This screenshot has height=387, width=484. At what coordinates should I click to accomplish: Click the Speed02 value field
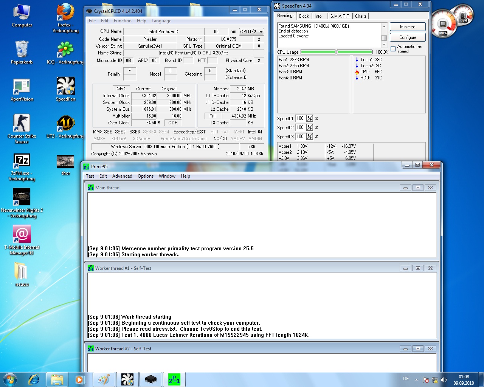coord(301,127)
